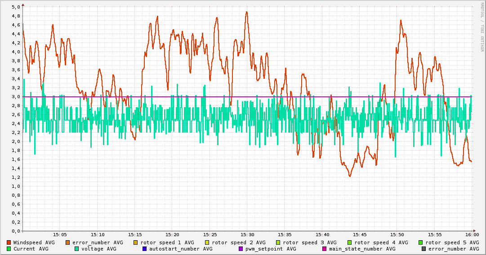
Task: Click the 5,0 value on the y-axis
Action: 16,7
